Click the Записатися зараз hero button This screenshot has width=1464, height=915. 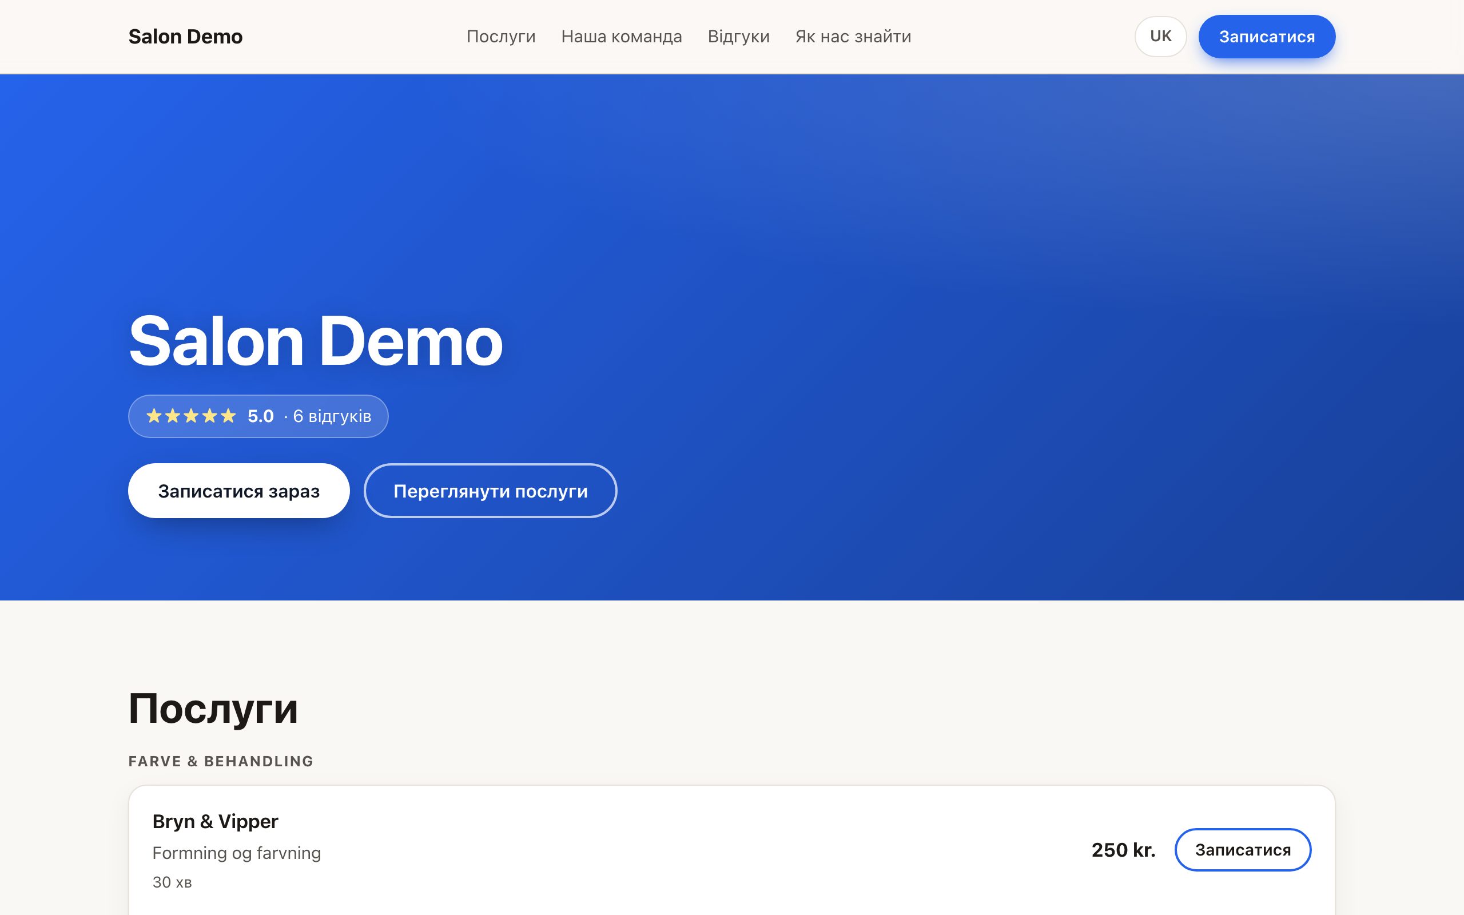click(239, 491)
